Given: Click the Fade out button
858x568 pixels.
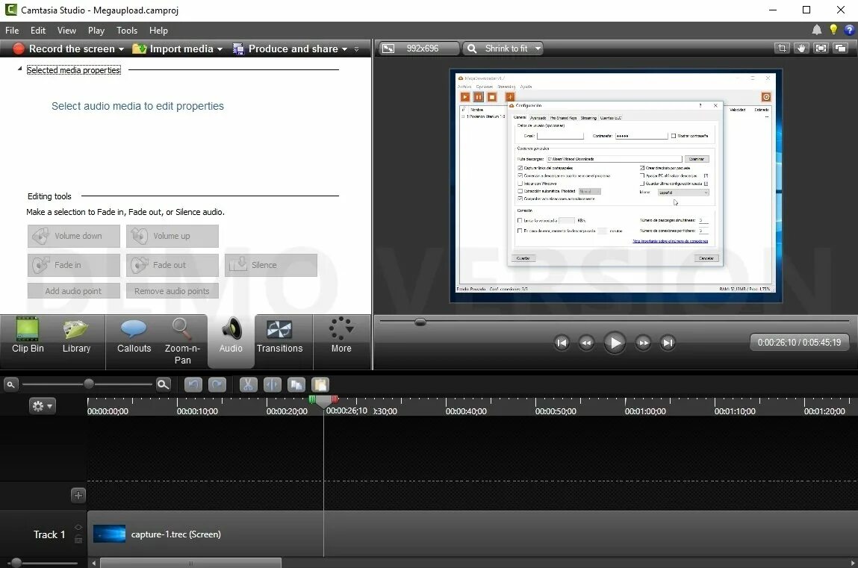Looking at the screenshot, I should 172,265.
